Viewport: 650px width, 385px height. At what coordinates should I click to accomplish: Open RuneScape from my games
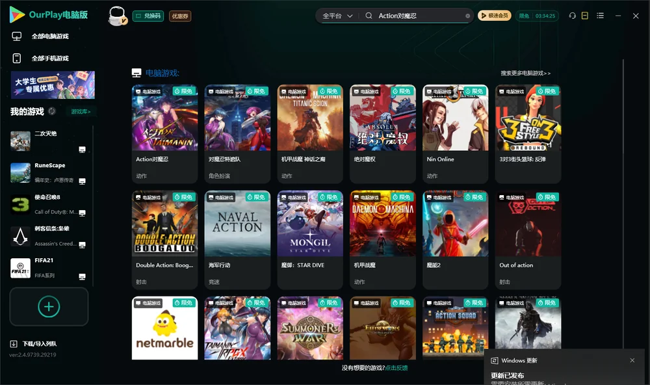pos(49,172)
